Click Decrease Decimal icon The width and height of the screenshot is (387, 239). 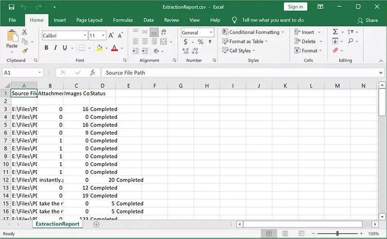coord(195,51)
